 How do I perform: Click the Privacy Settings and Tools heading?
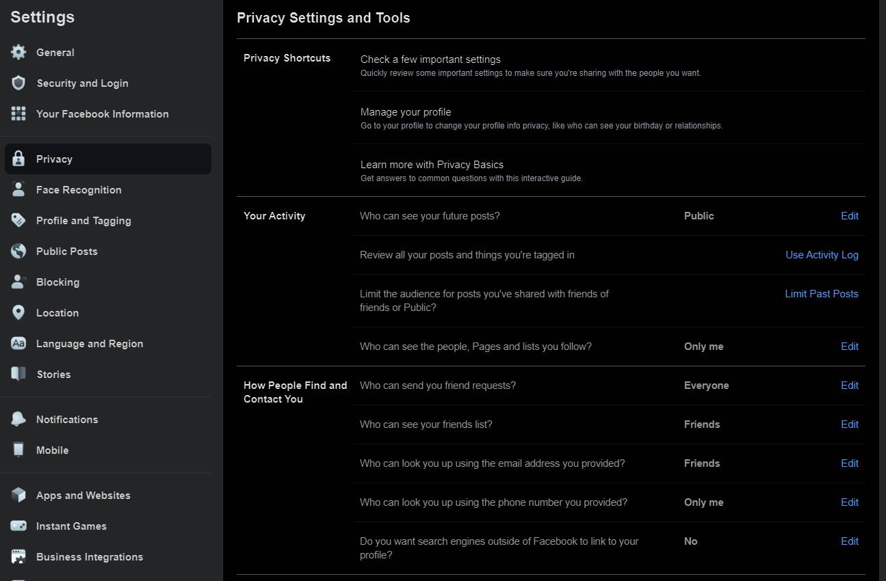pyautogui.click(x=324, y=18)
